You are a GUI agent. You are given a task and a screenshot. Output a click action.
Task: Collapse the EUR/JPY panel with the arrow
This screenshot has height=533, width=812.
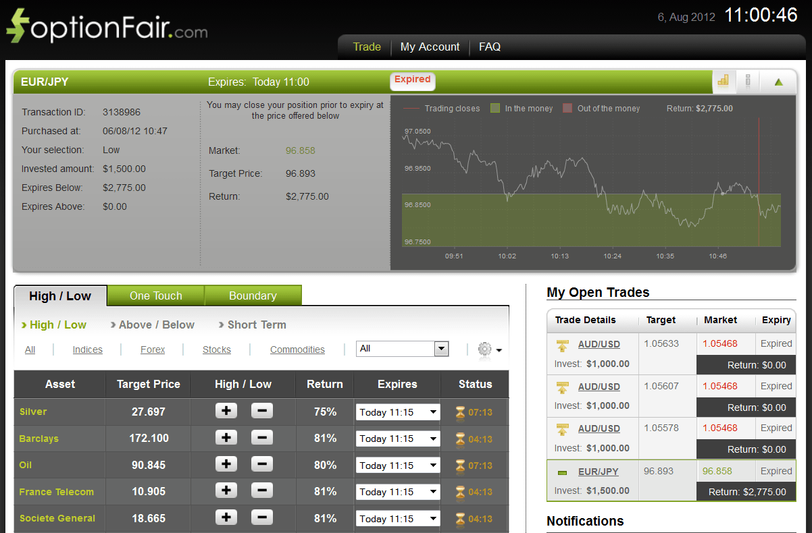[x=778, y=82]
